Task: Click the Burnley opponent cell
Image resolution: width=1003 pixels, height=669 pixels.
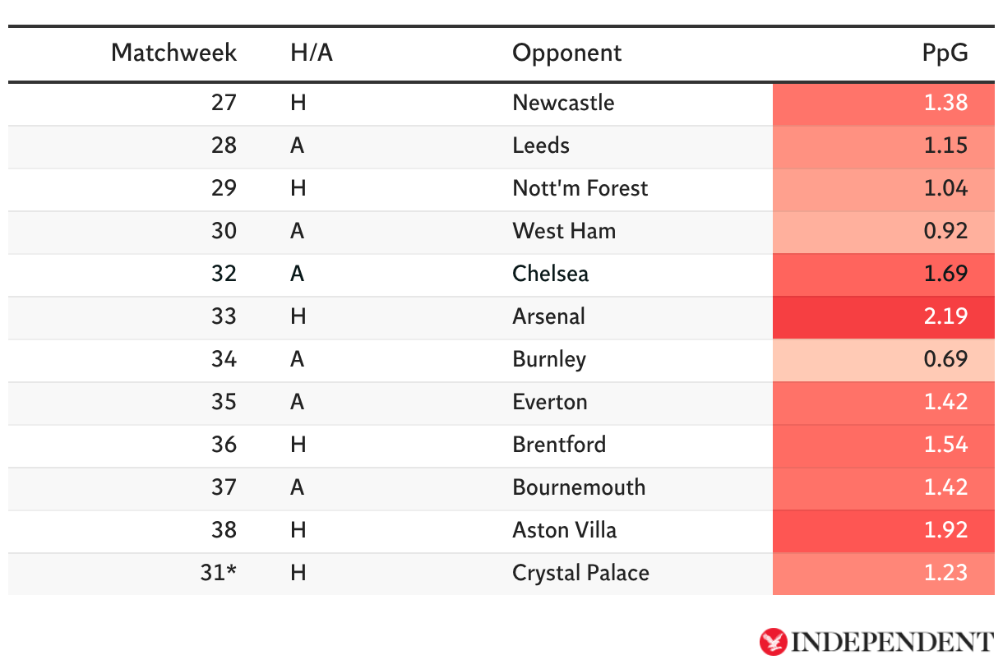Action: [549, 359]
